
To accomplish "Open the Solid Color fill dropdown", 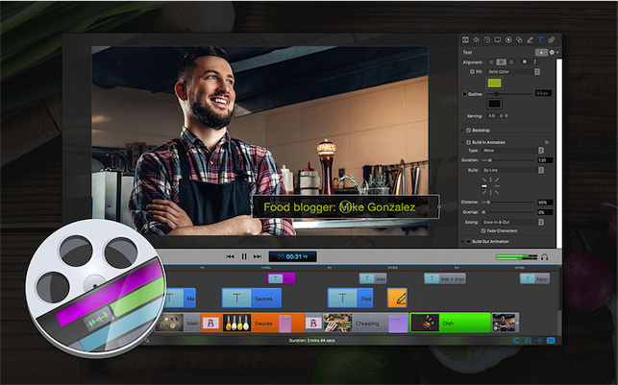I will click(x=513, y=72).
